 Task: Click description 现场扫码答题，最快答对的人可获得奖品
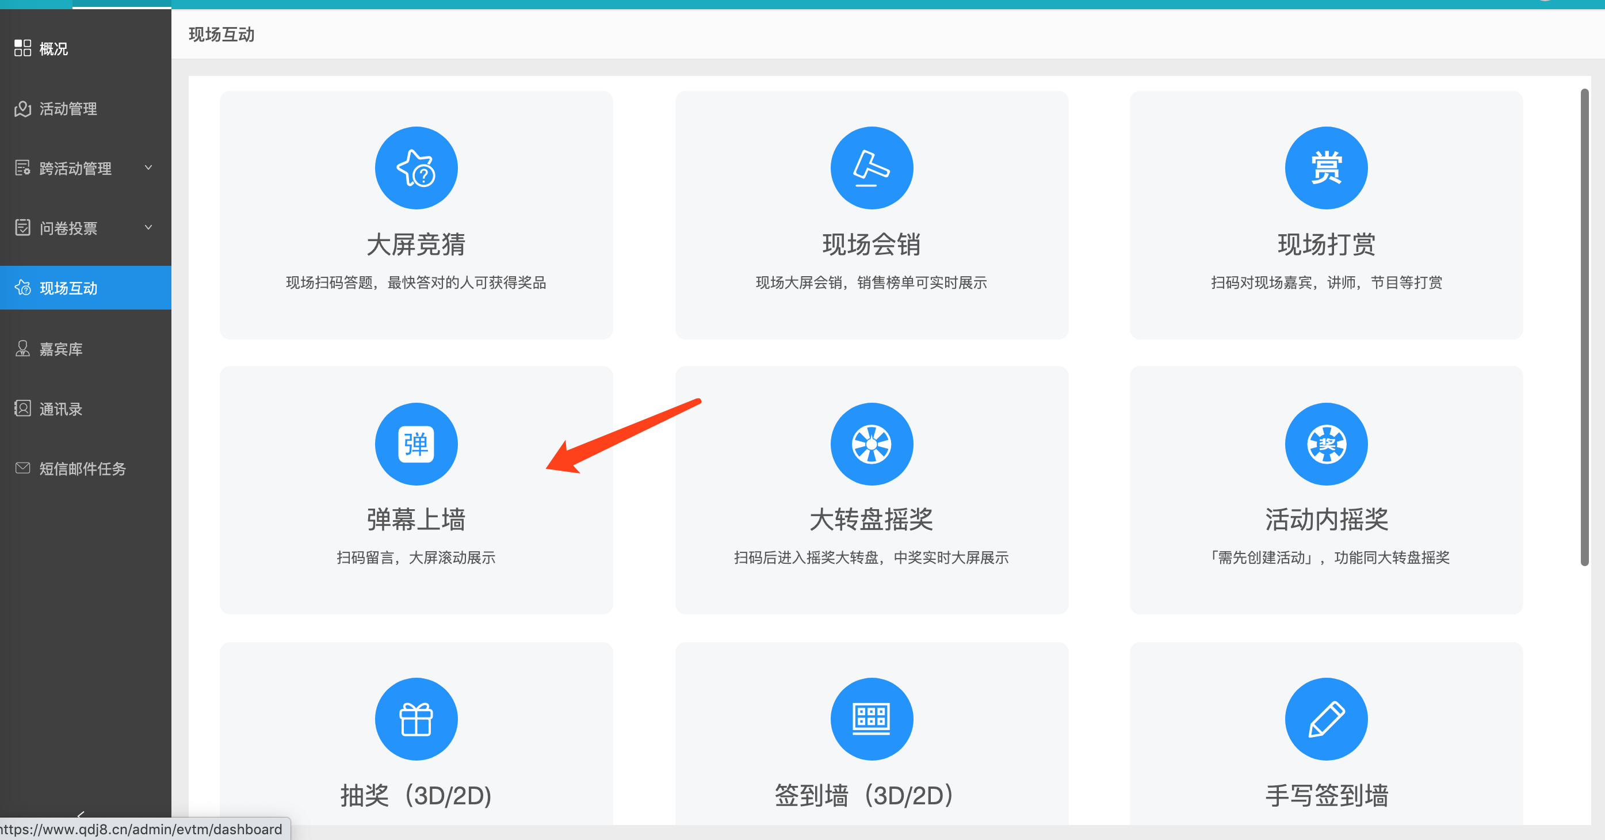tap(416, 282)
